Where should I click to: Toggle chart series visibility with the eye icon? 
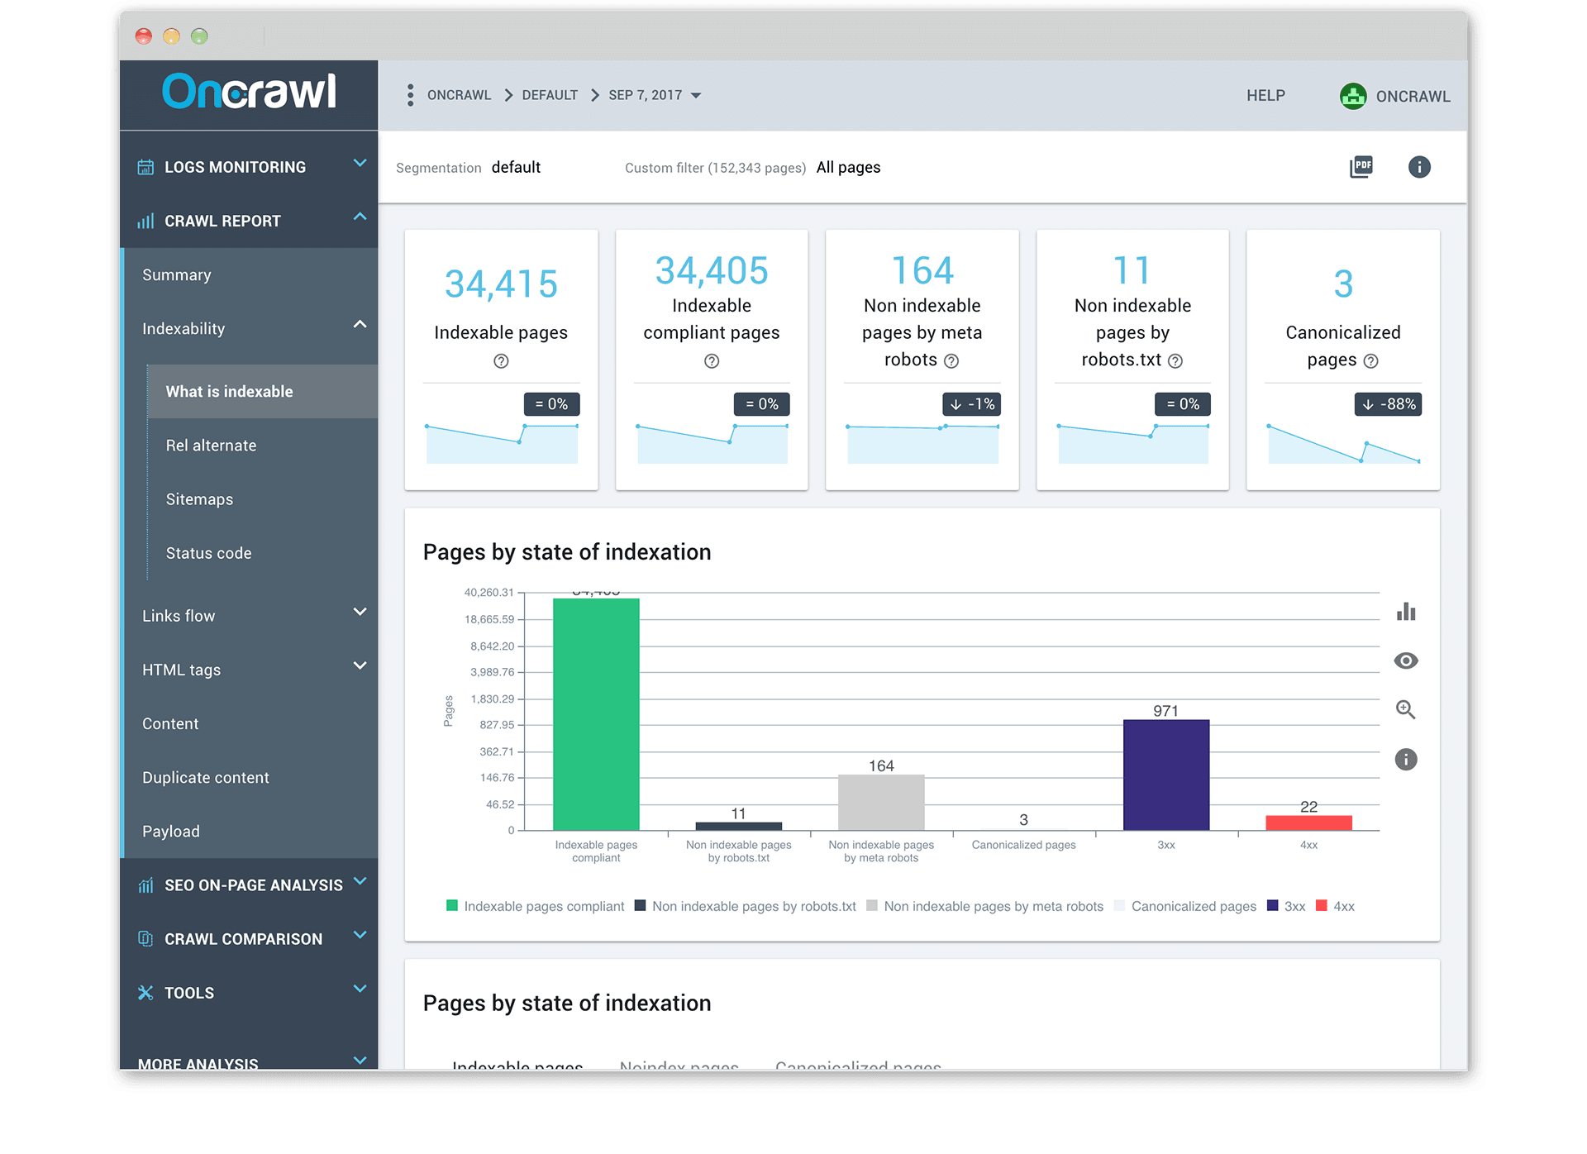tap(1406, 660)
